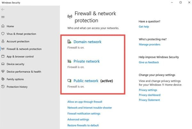The width and height of the screenshot is (192, 129).
Task: Click Manage providers link
Action: click(x=149, y=44)
